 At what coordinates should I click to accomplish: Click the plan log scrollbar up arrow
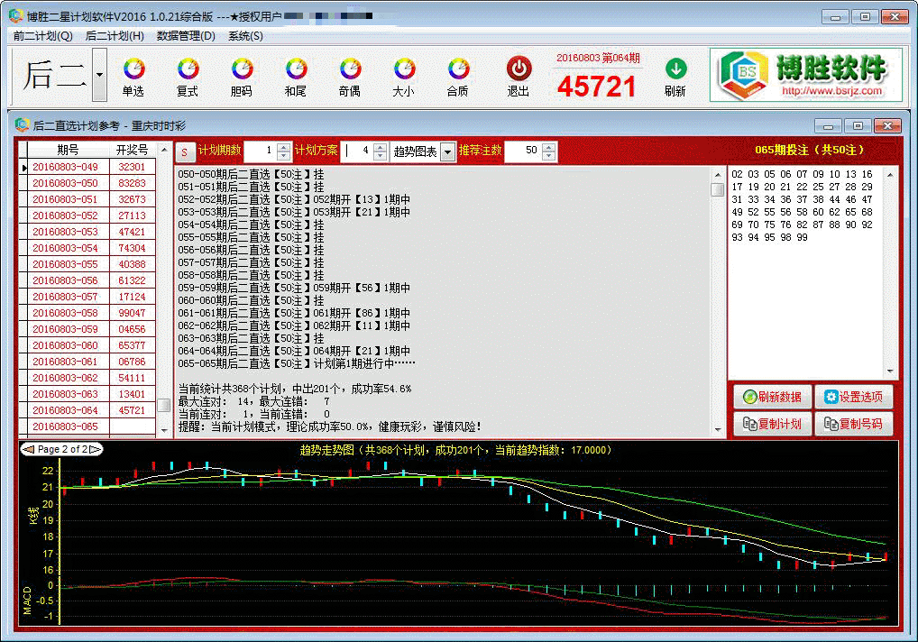click(718, 174)
